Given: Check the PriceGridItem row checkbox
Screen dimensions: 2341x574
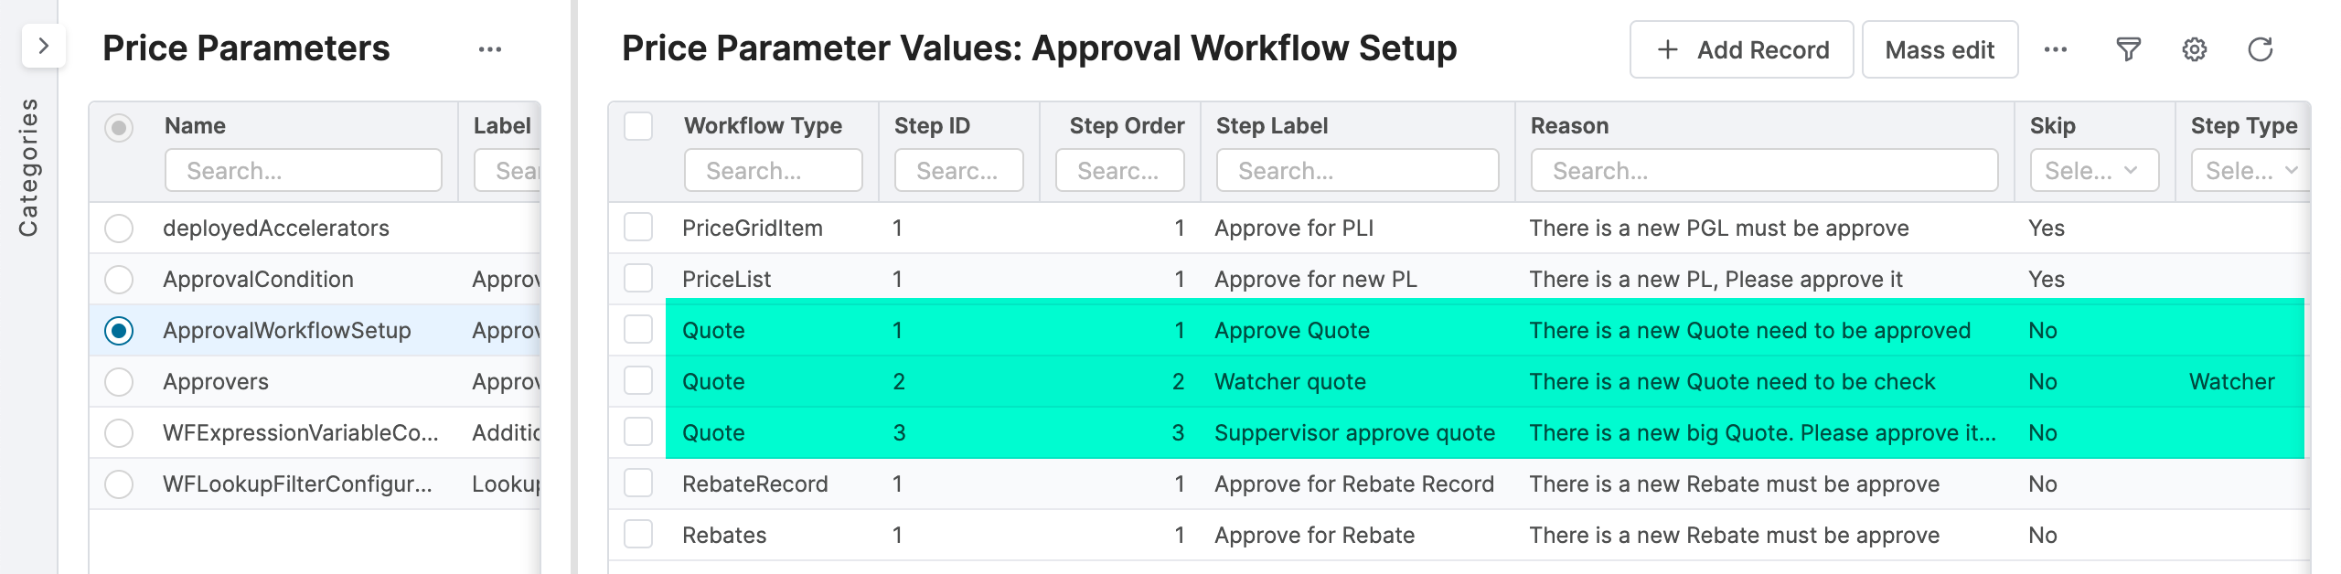Looking at the screenshot, I should (x=637, y=228).
